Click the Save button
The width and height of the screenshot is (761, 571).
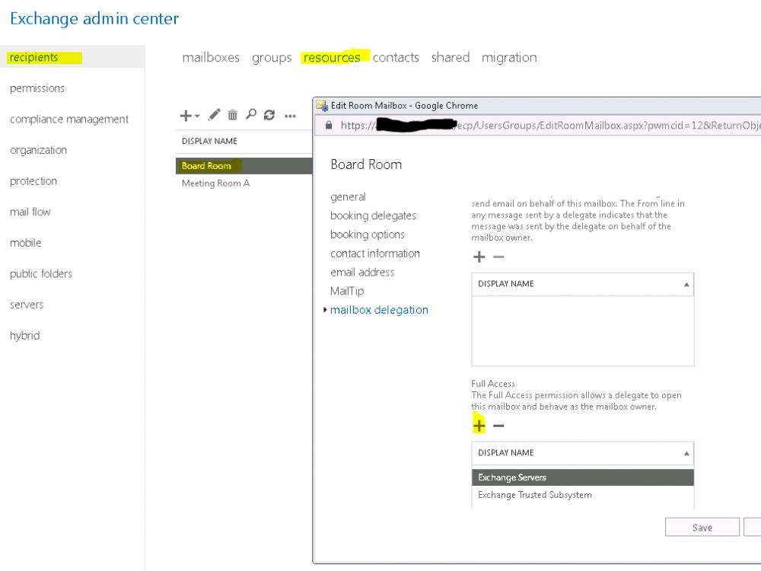click(x=702, y=528)
